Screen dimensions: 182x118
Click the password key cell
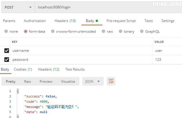pyautogui.click(x=81, y=60)
